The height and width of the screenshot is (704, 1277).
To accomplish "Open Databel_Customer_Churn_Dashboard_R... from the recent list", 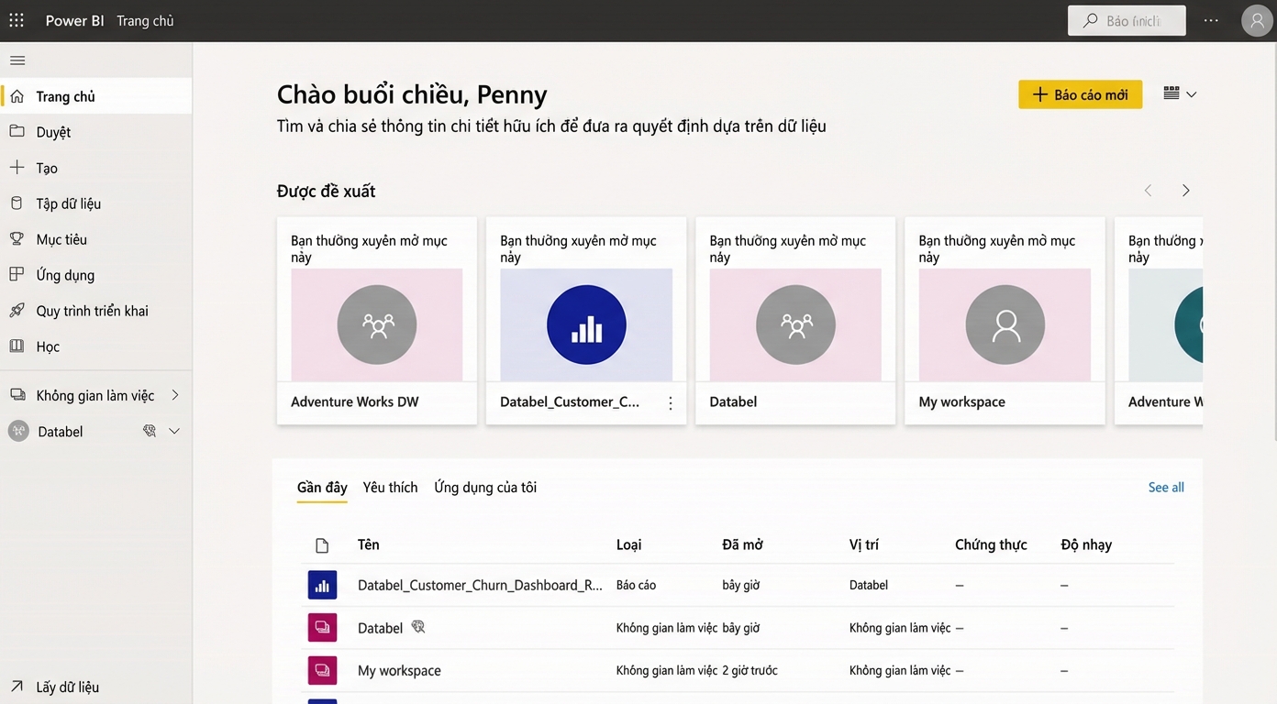I will (x=480, y=585).
